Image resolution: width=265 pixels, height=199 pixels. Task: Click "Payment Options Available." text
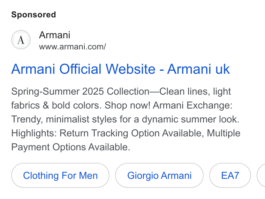(x=71, y=147)
